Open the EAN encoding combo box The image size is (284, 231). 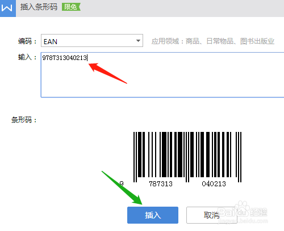(92, 41)
